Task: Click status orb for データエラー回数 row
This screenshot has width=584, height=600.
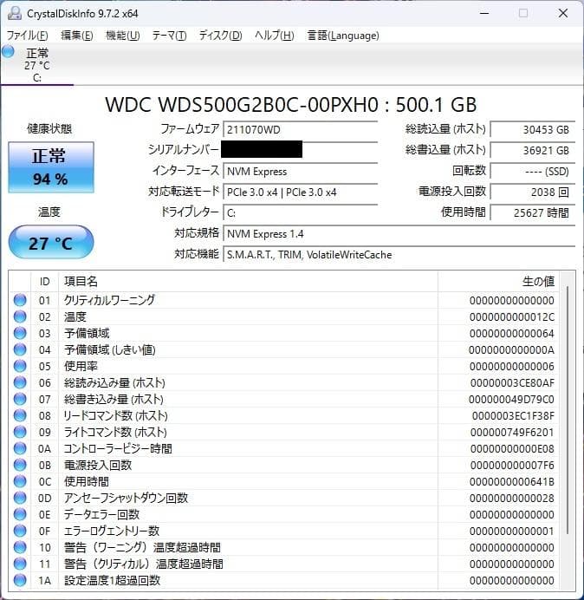Action: point(20,514)
